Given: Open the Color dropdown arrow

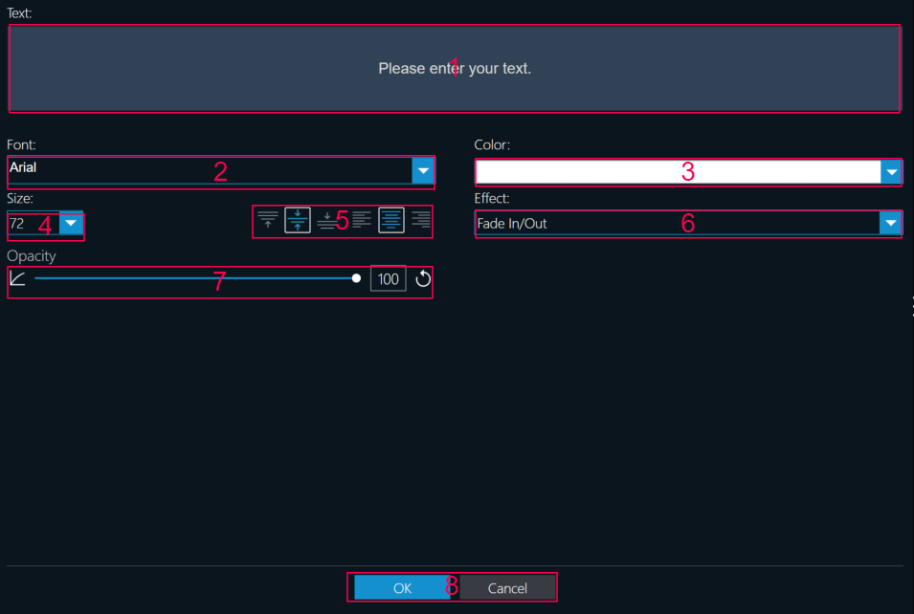Looking at the screenshot, I should (x=891, y=172).
